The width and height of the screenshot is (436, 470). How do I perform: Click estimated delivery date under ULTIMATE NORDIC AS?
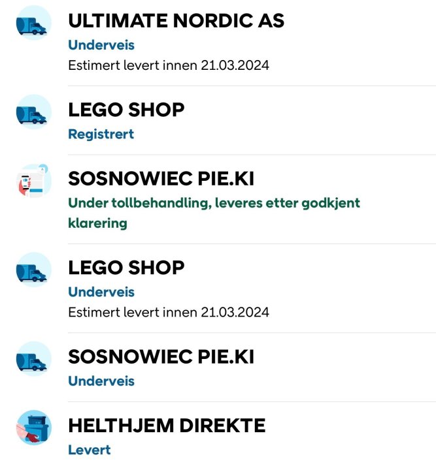coord(169,65)
